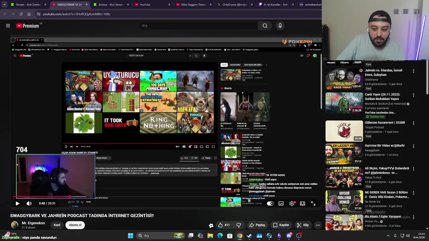Screen dimensions: 429x241
Task: Open Microsoft Edge from taskbar
Action: (x=220, y=236)
